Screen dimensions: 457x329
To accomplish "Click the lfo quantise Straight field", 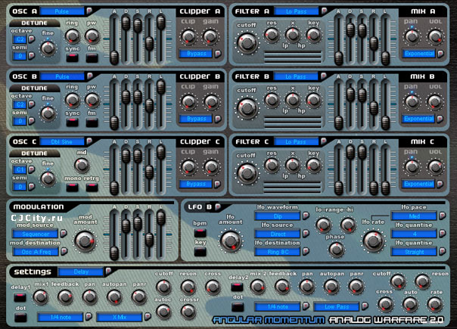I will (x=414, y=252).
